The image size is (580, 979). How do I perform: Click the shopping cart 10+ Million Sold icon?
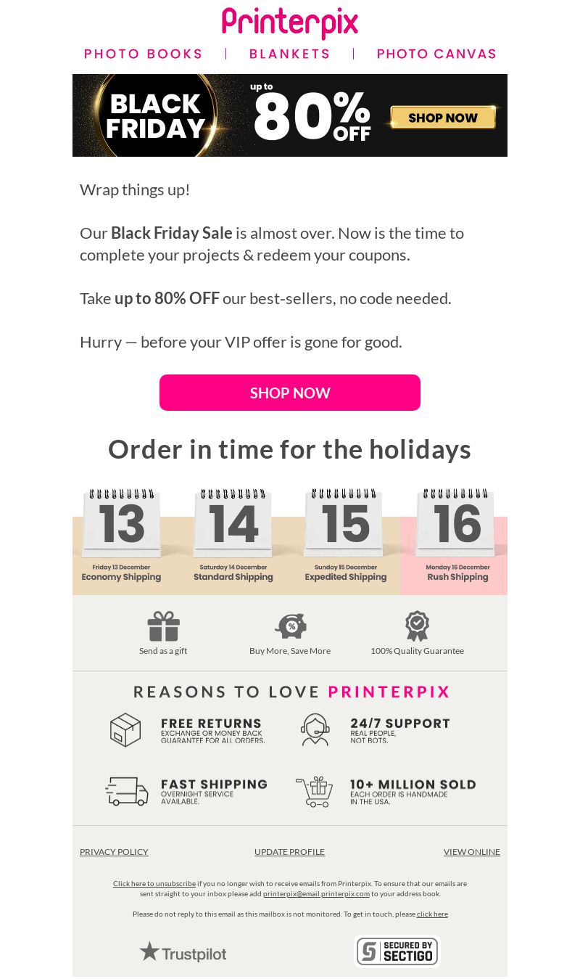click(314, 791)
